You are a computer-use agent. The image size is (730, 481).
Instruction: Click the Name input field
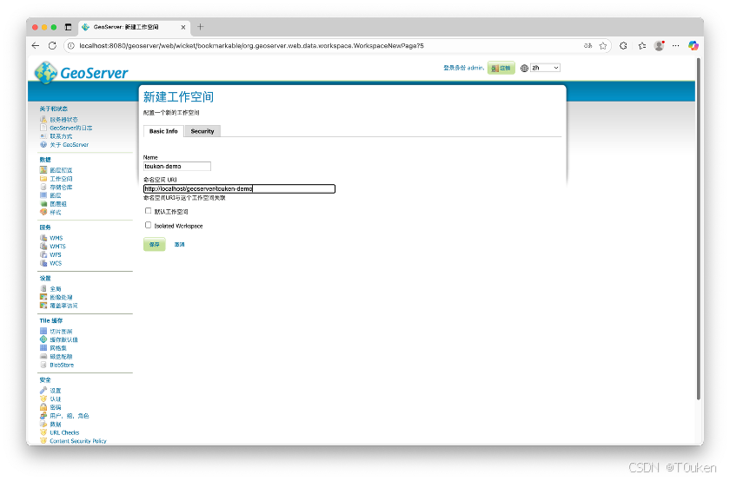pos(177,166)
